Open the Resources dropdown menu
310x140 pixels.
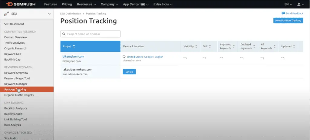coord(86,4)
